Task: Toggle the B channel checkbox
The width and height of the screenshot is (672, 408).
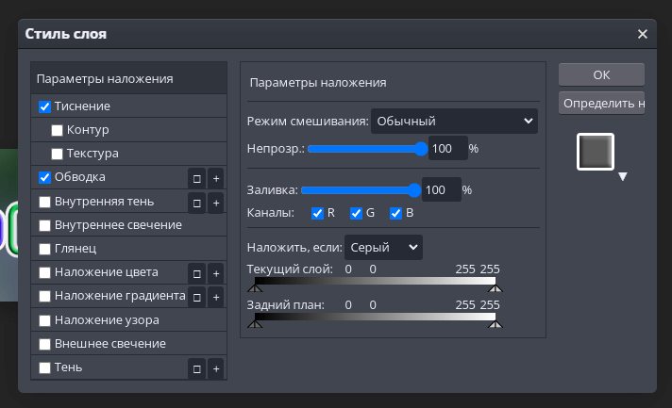Action: pos(395,213)
